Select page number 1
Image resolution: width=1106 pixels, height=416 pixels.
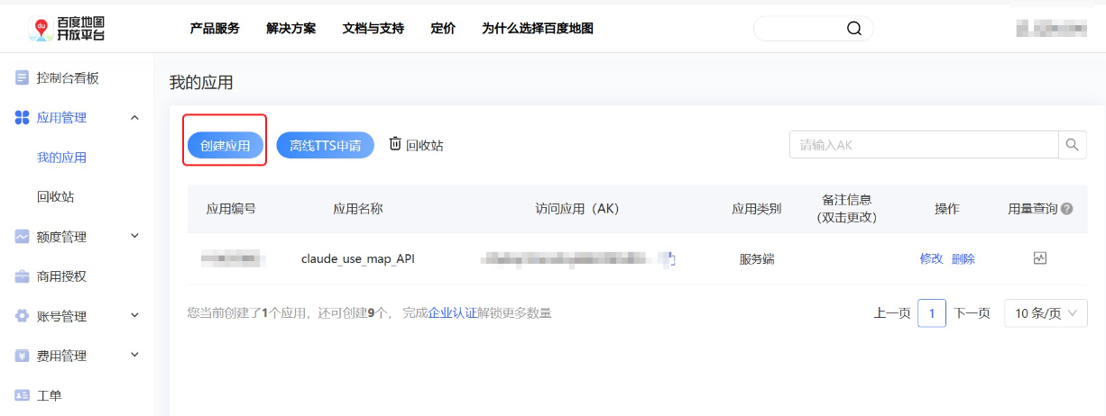tap(932, 313)
